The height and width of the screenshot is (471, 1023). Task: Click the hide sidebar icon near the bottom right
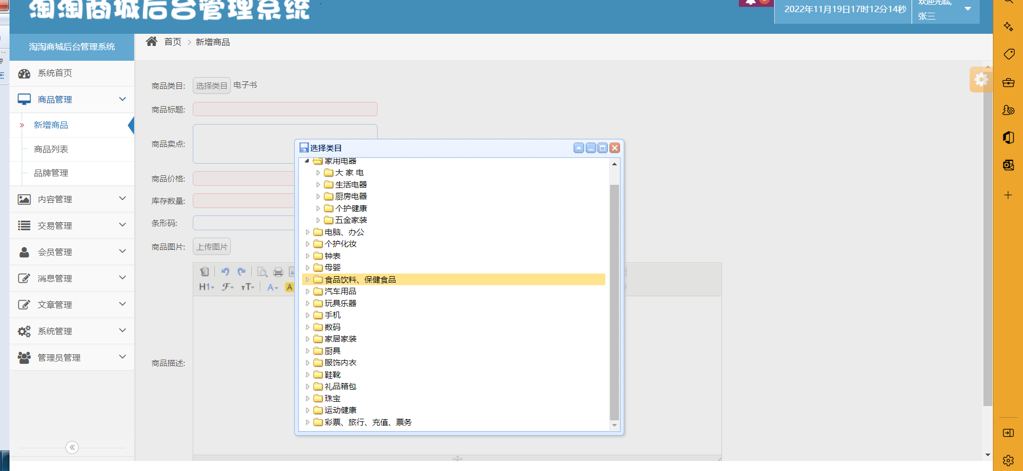[1008, 433]
